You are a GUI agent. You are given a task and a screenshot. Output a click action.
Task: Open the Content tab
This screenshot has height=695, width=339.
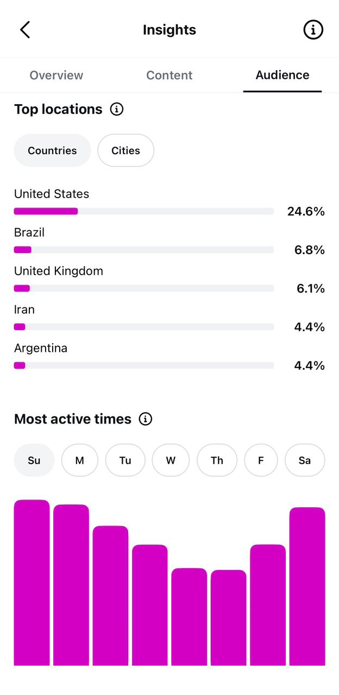point(169,75)
